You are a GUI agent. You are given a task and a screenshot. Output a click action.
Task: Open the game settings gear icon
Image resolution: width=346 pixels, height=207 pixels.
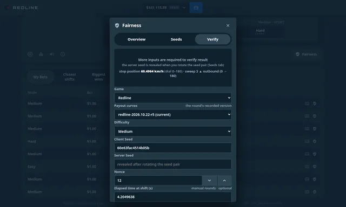30,54
